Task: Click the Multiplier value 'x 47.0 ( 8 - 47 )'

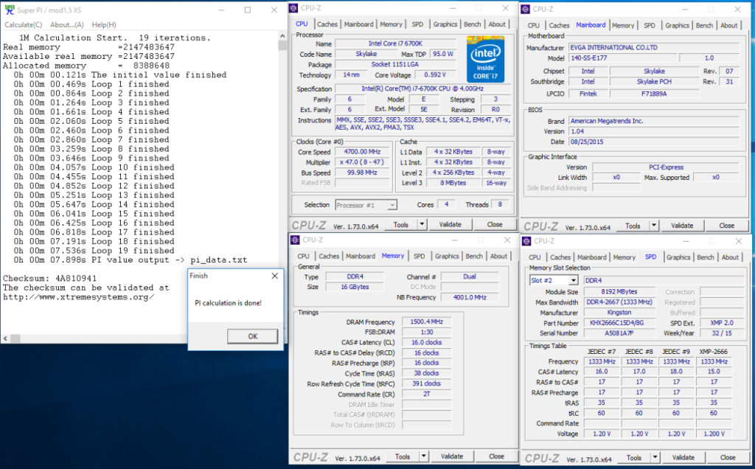Action: coord(362,162)
